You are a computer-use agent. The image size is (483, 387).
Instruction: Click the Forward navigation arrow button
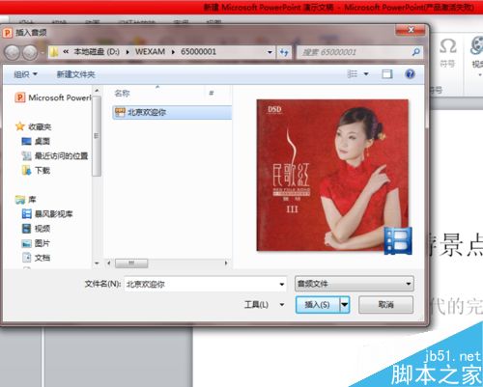pyautogui.click(x=30, y=52)
